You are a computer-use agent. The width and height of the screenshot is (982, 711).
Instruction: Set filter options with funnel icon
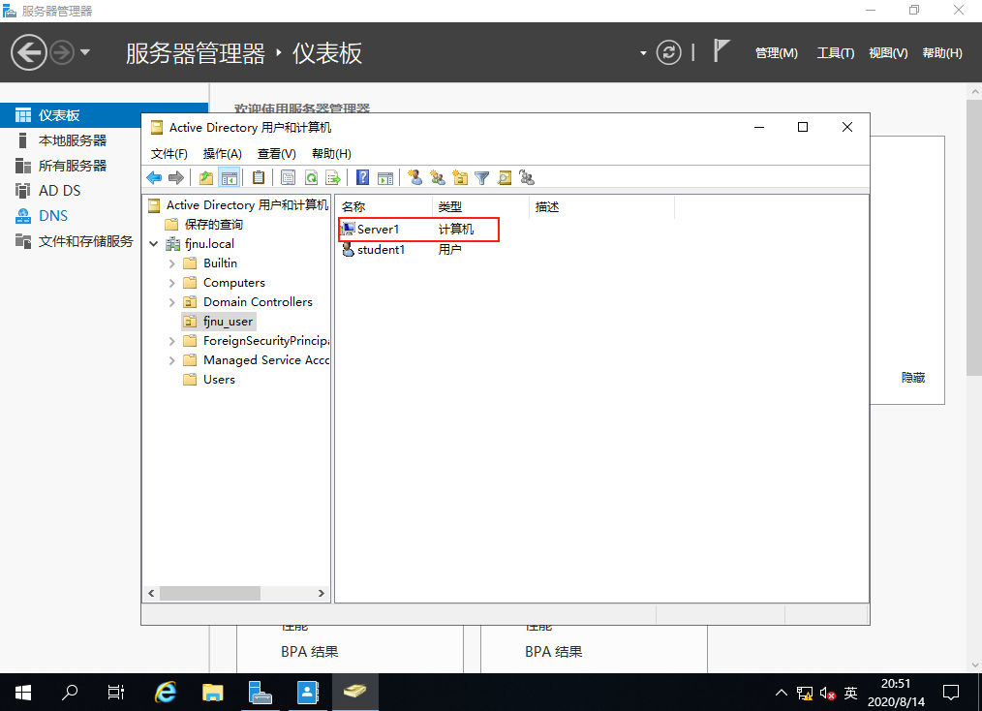pyautogui.click(x=481, y=178)
